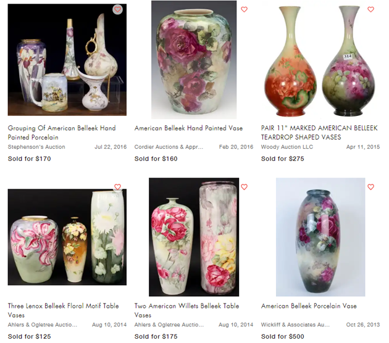The width and height of the screenshot is (389, 343).
Task: Open Two American Willets Belleek Table Vases link
Action: (187, 310)
